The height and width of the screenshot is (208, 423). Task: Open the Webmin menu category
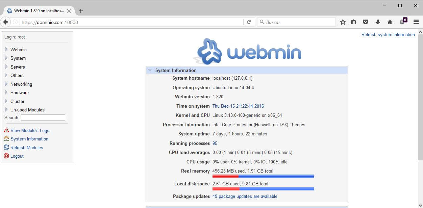pyautogui.click(x=19, y=50)
